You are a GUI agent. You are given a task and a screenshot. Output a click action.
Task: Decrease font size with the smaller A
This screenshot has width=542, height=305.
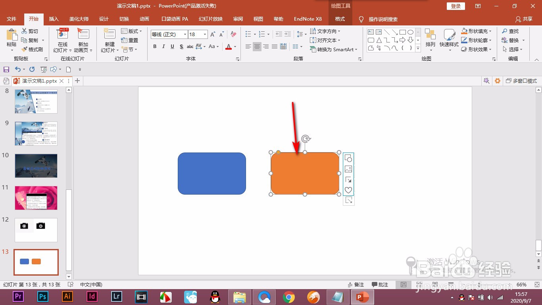(222, 35)
